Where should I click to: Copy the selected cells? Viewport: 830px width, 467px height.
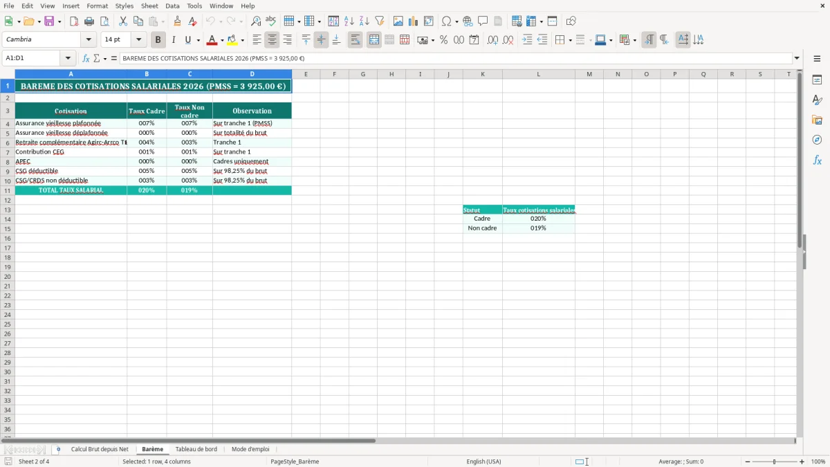pos(138,21)
